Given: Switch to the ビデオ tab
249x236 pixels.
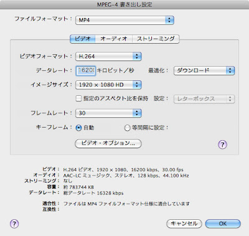Looking at the screenshot, I should (83, 39).
